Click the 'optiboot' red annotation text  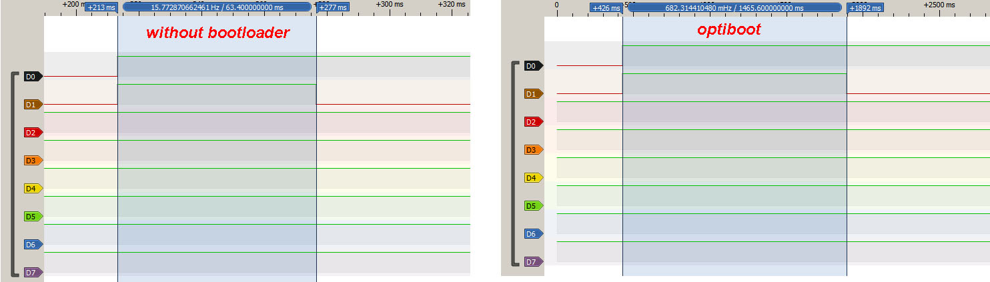[x=729, y=30]
